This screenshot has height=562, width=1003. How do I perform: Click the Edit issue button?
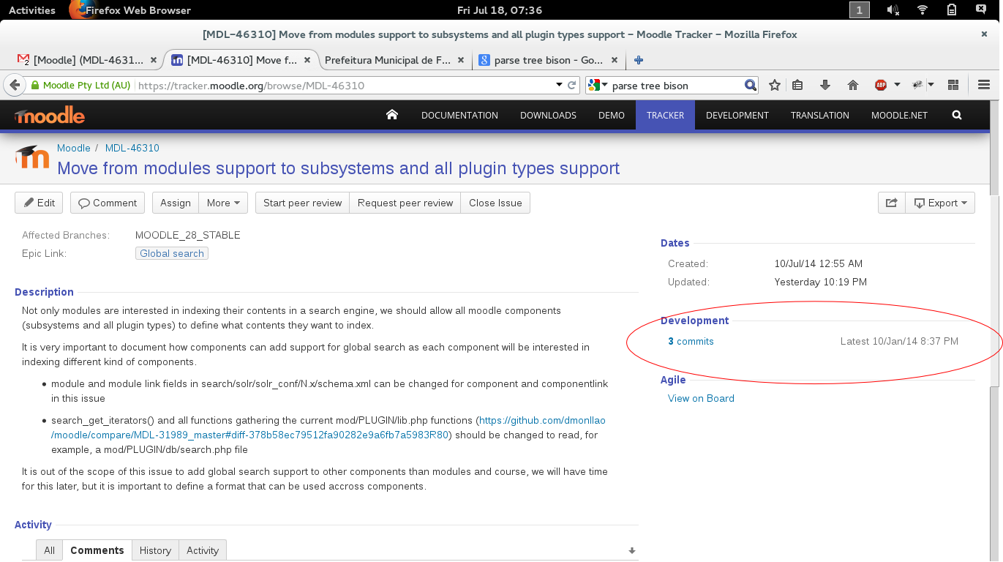point(39,203)
